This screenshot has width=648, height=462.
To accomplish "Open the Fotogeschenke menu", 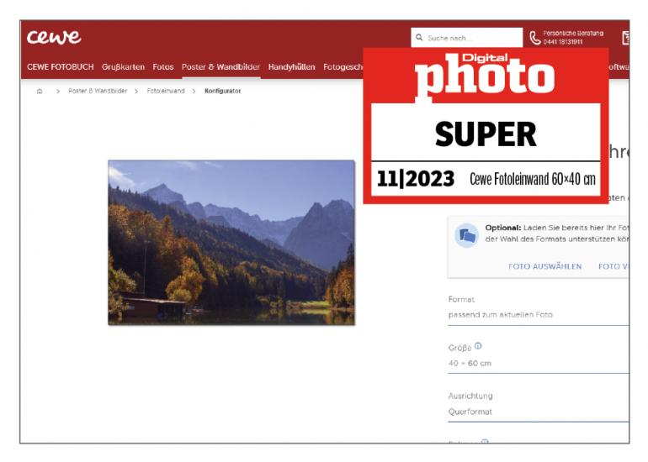I will tap(343, 67).
